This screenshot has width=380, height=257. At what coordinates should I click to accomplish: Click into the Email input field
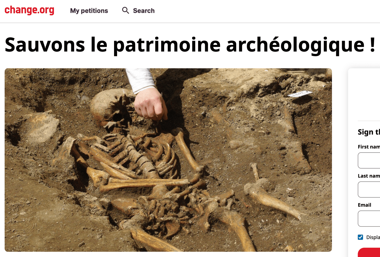(369, 219)
